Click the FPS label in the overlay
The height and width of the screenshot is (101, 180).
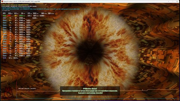pos(4,13)
